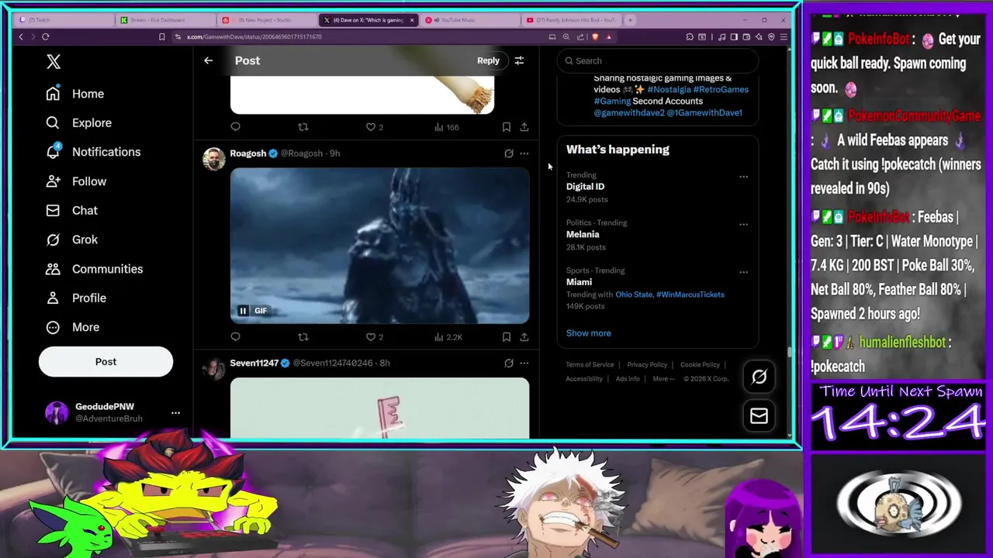The width and height of the screenshot is (993, 558).
Task: Reply to the post with 166 views
Action: (235, 127)
